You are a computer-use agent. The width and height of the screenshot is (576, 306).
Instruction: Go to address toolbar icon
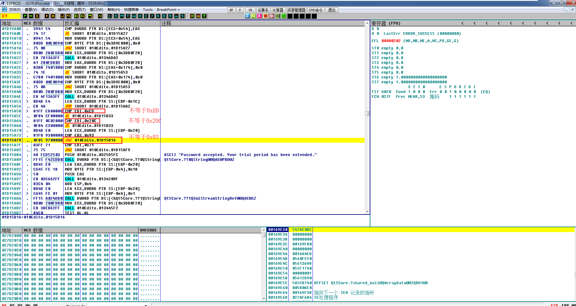[x=100, y=16]
